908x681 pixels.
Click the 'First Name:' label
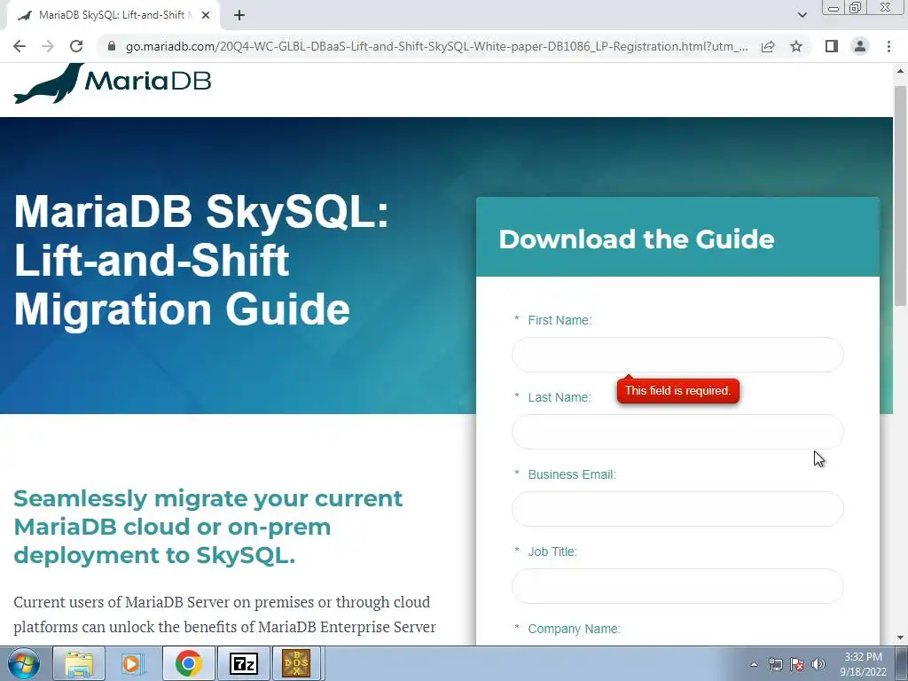click(x=560, y=320)
